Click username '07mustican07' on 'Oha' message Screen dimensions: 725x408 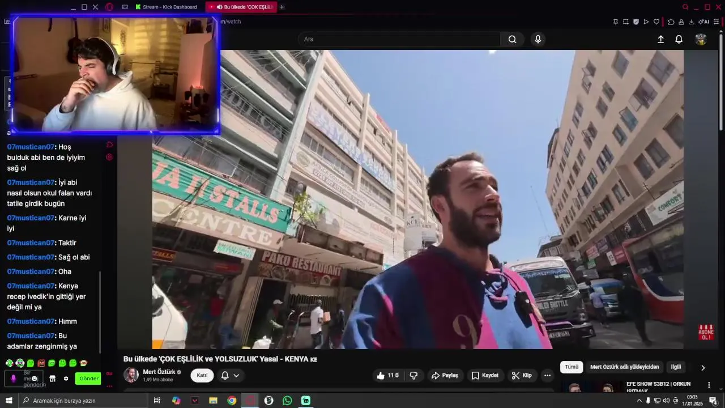click(31, 271)
